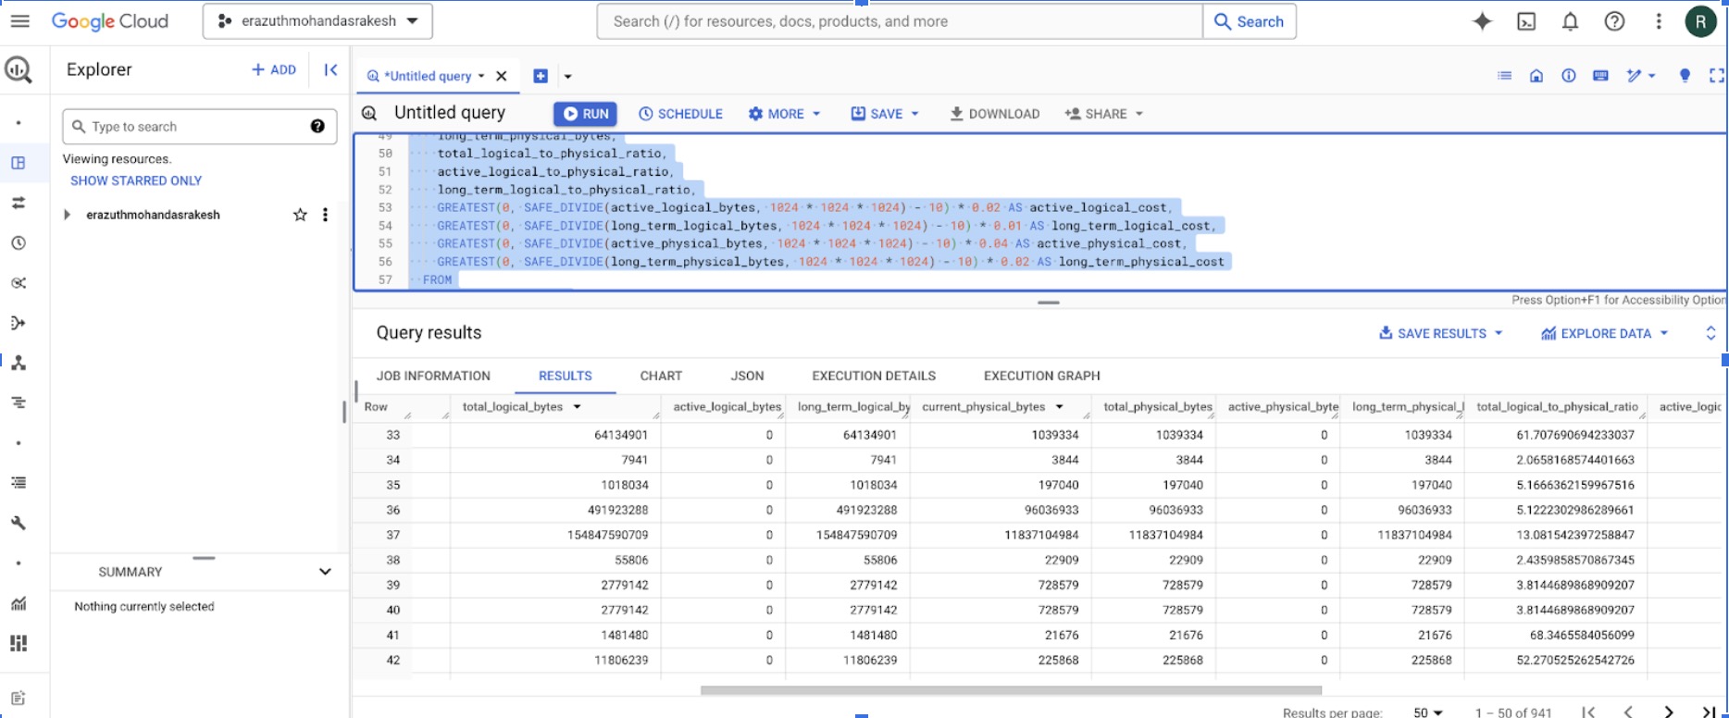Run the query
The height and width of the screenshot is (718, 1729).
point(585,114)
